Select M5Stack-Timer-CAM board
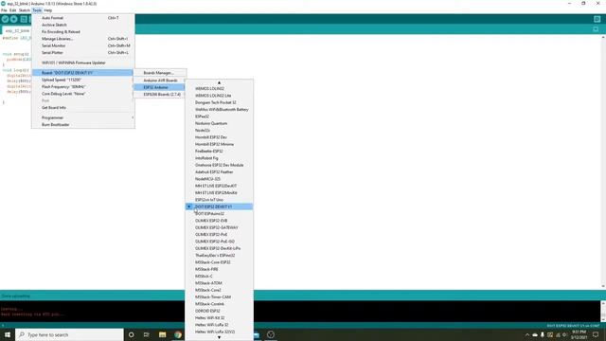 [x=219, y=296]
